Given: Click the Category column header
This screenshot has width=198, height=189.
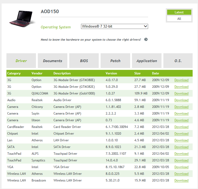Looking at the screenshot, I should (14, 73).
